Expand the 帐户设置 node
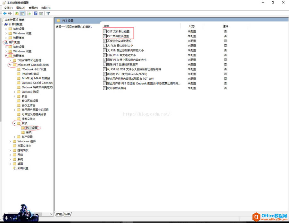This screenshot has width=289, height=223. point(14,137)
